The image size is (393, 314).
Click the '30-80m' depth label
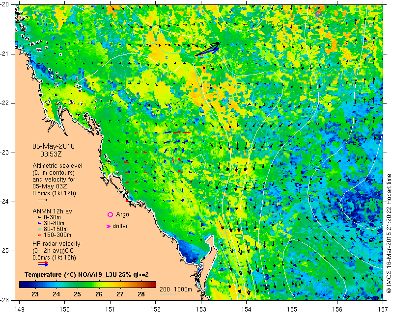click(x=54, y=223)
